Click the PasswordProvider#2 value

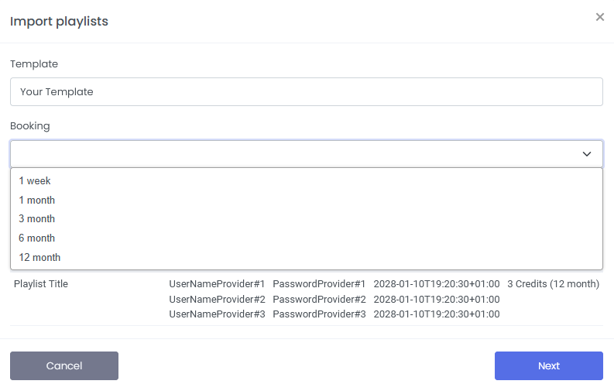[319, 299]
